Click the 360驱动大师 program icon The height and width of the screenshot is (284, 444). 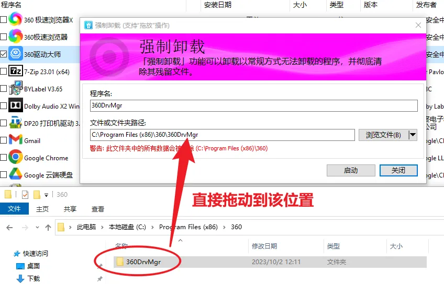tap(15, 54)
